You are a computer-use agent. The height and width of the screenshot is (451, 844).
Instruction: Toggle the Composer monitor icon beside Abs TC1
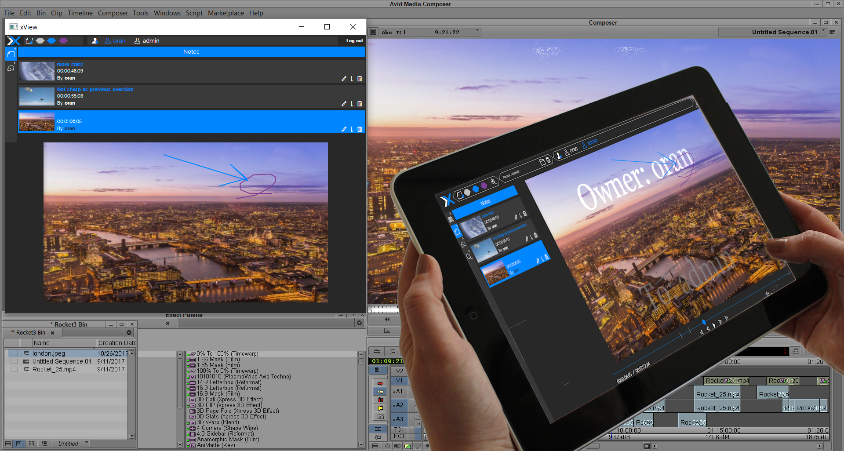[373, 32]
